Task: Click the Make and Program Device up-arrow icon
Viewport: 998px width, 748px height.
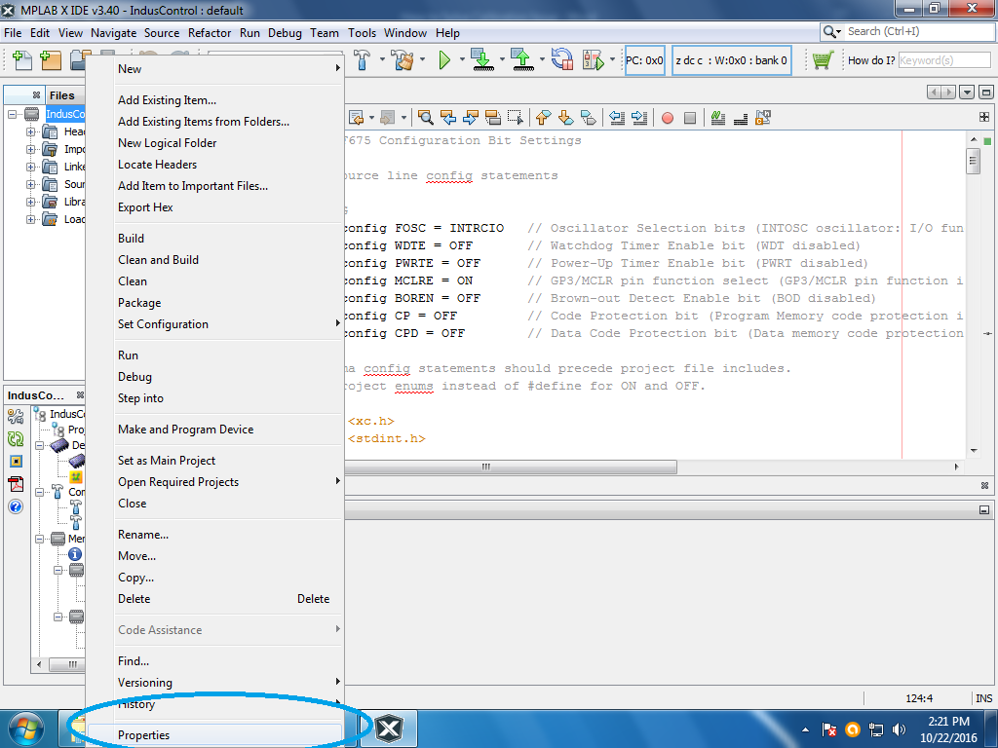Action: pyautogui.click(x=522, y=59)
